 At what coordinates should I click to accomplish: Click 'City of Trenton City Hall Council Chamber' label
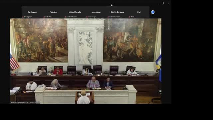pos(26,103)
